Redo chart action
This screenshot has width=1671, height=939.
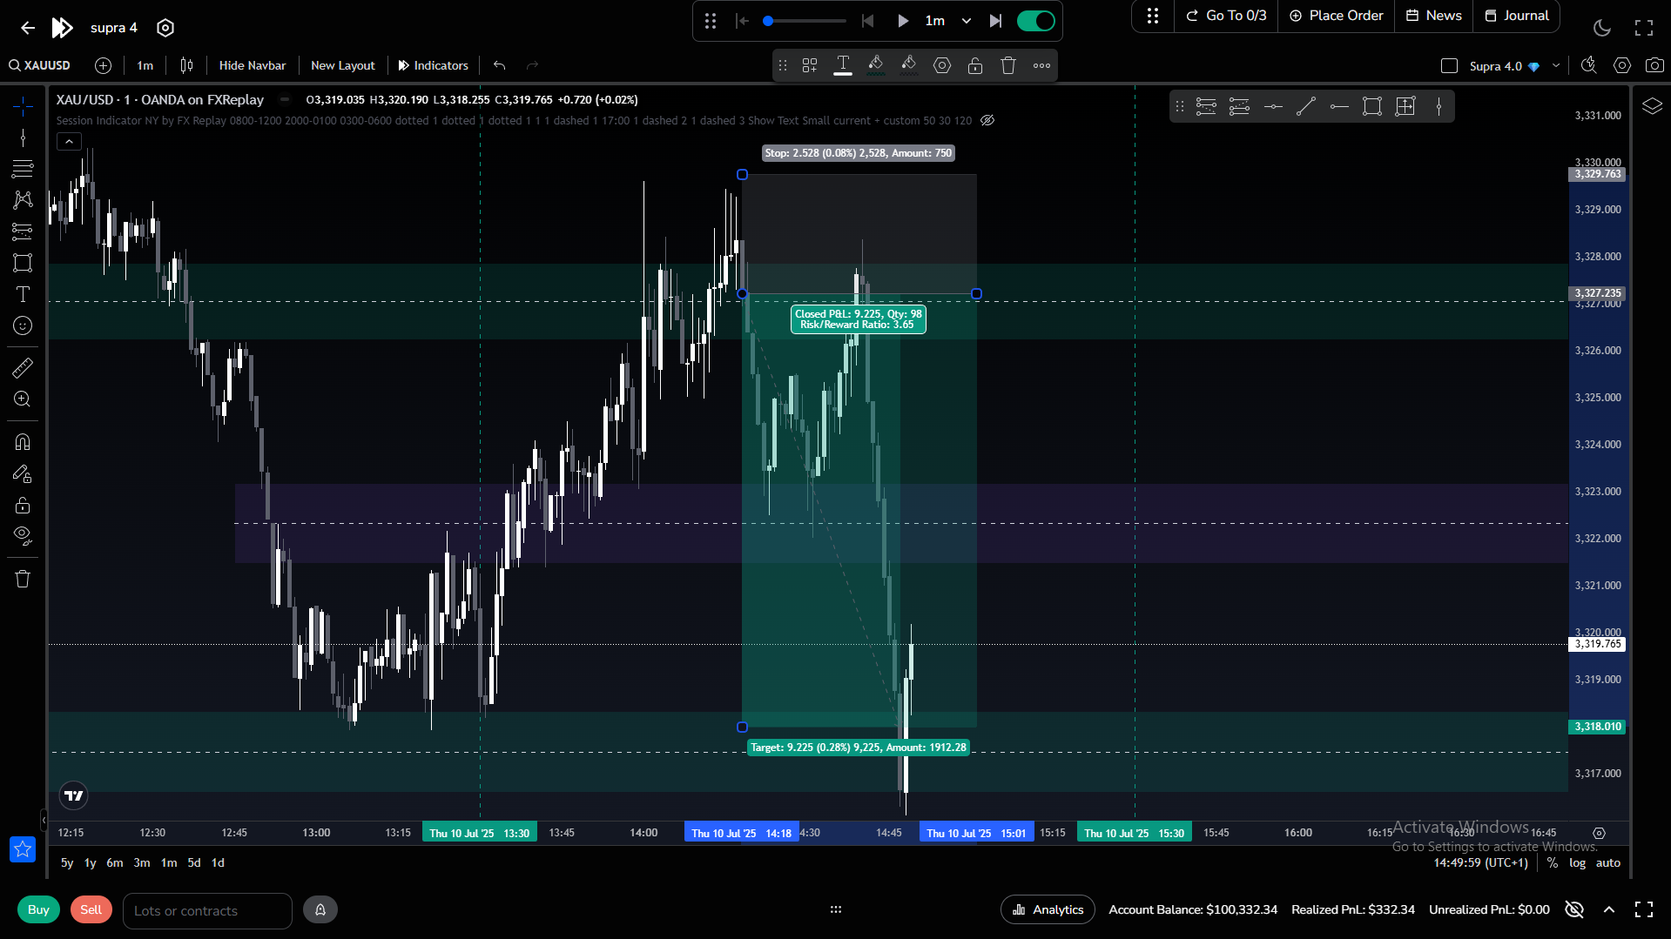tap(532, 65)
